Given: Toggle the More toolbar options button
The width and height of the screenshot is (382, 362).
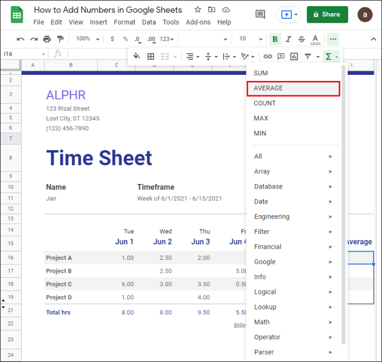Looking at the screenshot, I should pos(333,39).
